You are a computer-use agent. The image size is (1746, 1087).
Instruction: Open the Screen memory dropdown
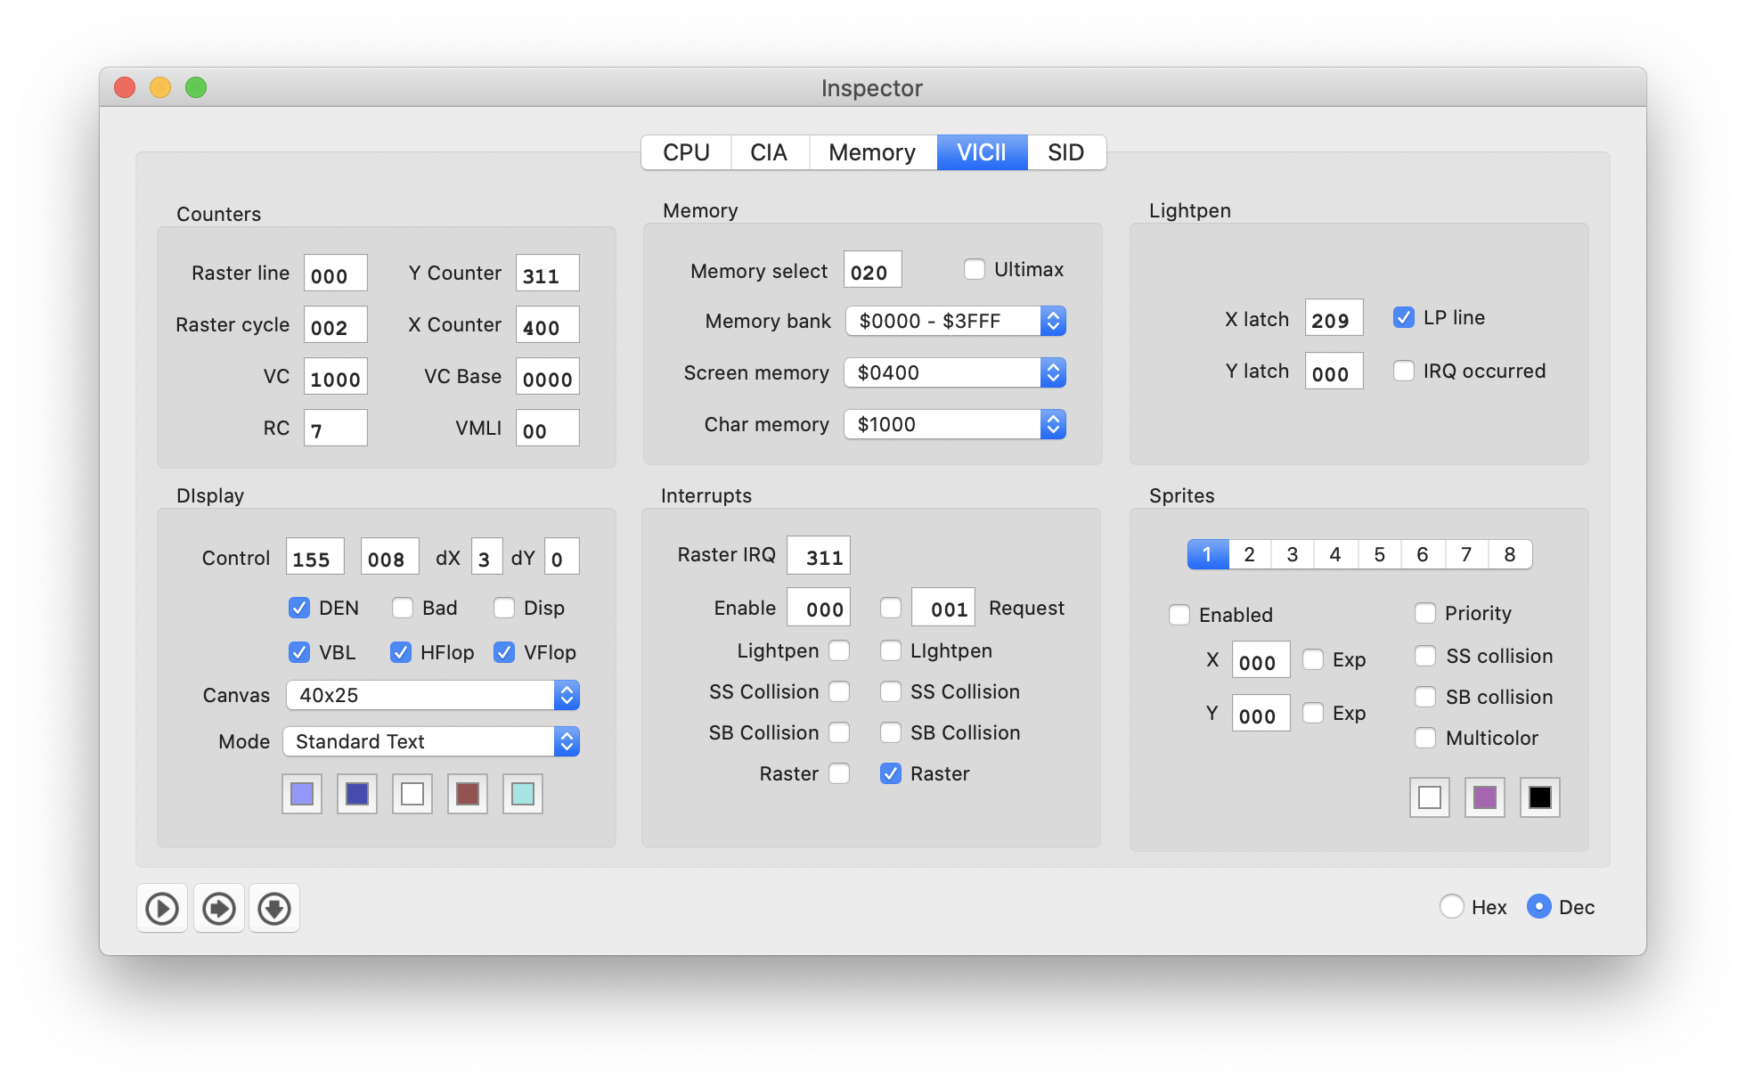1054,372
